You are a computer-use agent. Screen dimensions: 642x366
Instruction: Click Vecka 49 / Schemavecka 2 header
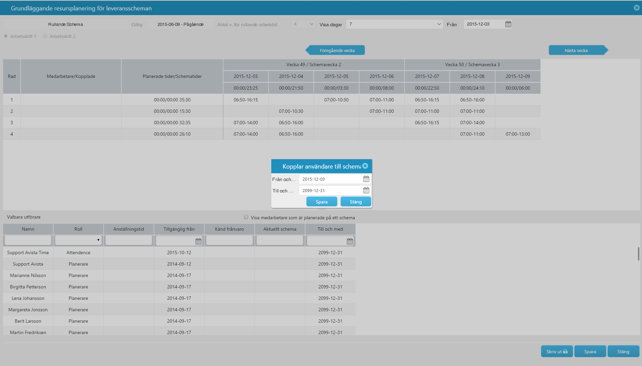pos(314,64)
